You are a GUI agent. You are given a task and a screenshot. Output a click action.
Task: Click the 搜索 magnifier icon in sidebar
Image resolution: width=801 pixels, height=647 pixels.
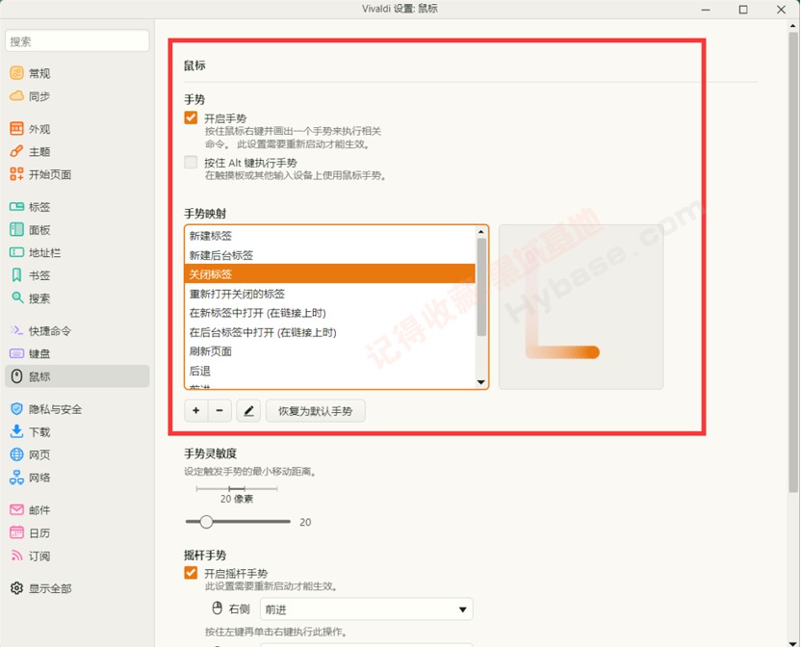(x=17, y=298)
